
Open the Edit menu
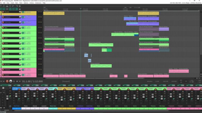(4, 3)
